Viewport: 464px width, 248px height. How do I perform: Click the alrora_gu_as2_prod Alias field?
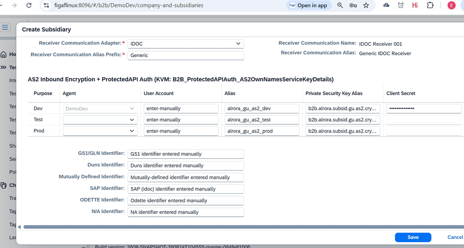(262, 131)
